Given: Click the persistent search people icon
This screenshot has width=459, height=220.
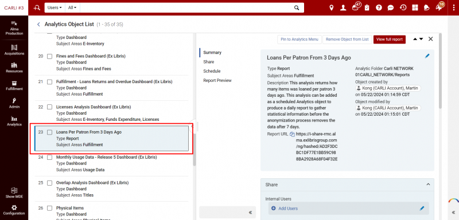Looking at the screenshot, I should [x=37, y=8].
